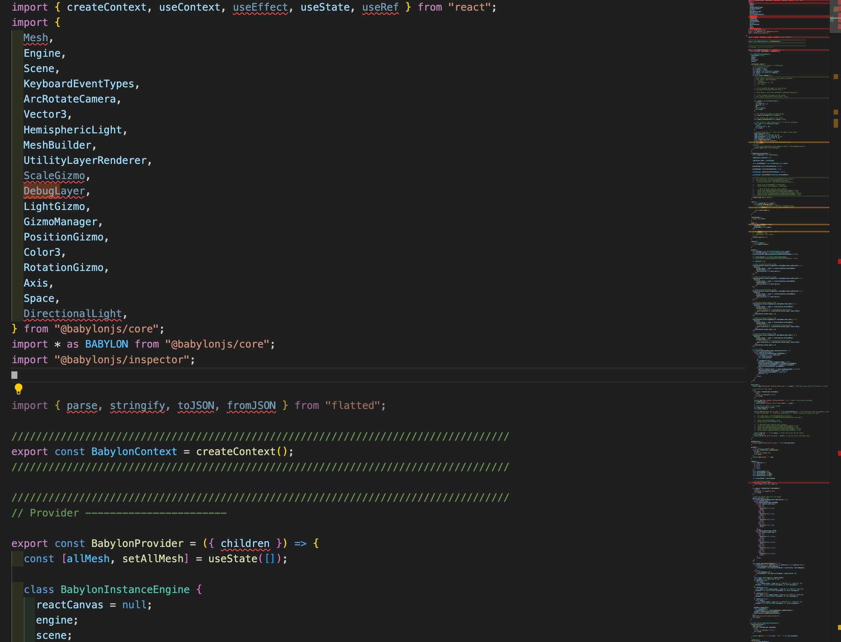Click KeyboardEventTypes in the import list
This screenshot has width=841, height=642.
coord(79,84)
